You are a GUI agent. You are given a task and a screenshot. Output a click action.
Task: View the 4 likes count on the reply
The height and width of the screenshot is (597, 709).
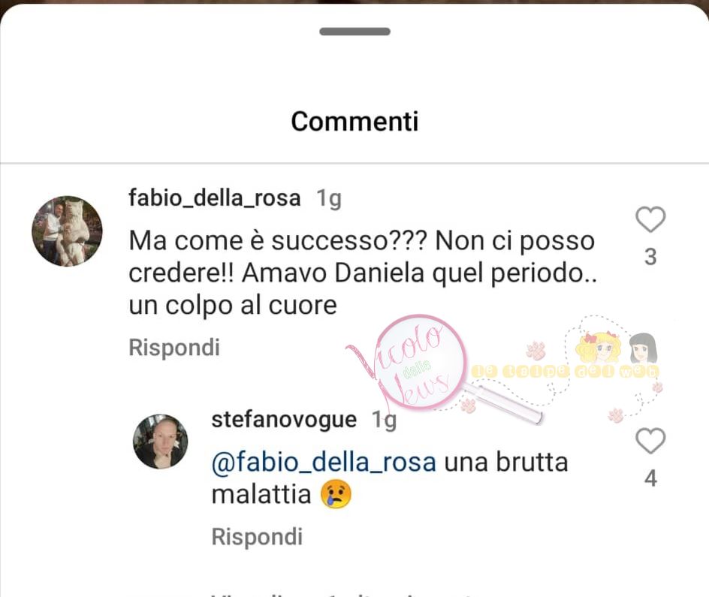point(650,478)
